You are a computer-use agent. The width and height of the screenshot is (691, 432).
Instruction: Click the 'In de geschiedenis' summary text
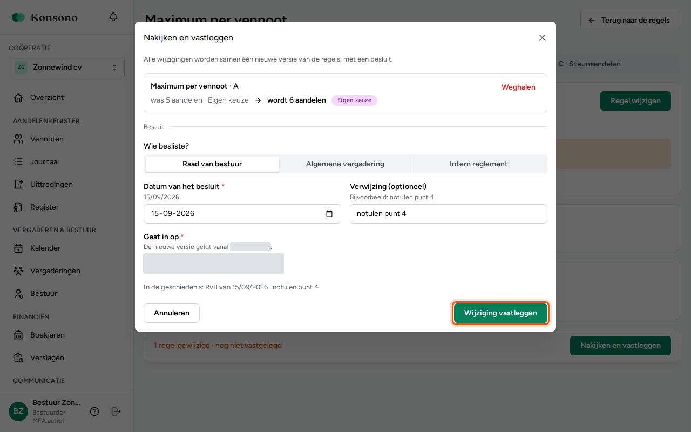tap(231, 287)
